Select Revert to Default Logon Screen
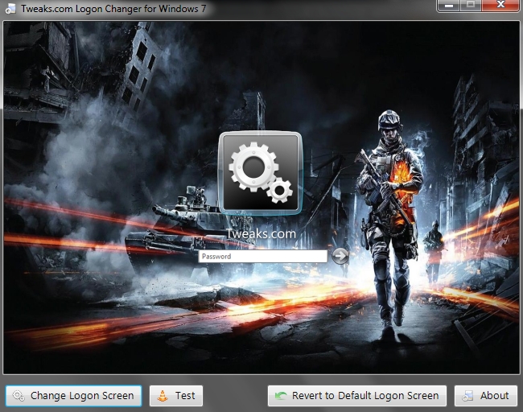523x412 pixels. 357,396
